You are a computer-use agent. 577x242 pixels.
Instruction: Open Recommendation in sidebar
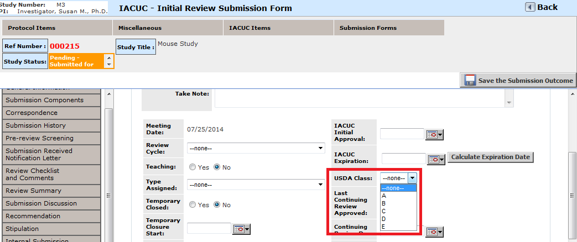coord(51,216)
